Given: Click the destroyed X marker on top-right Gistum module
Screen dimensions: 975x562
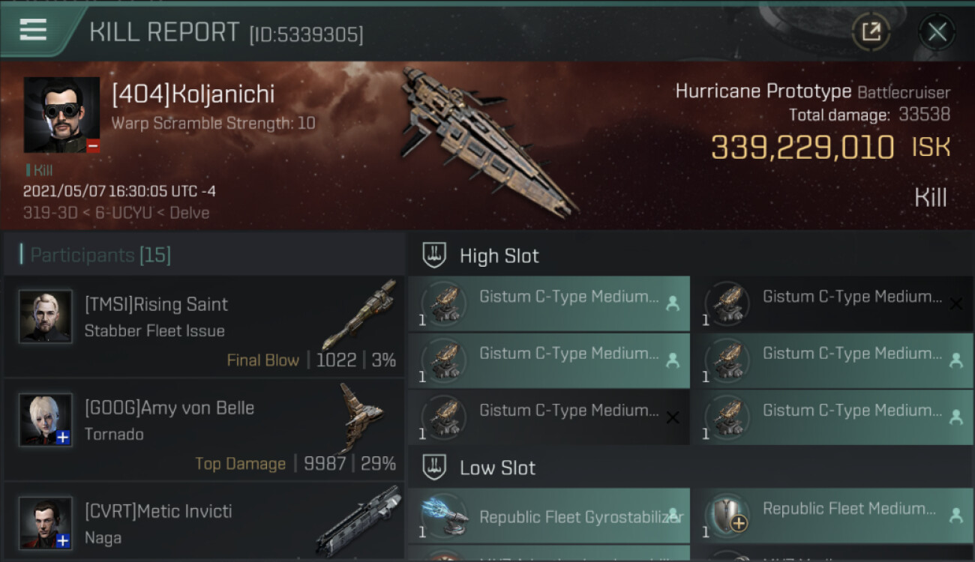Looking at the screenshot, I should [955, 303].
